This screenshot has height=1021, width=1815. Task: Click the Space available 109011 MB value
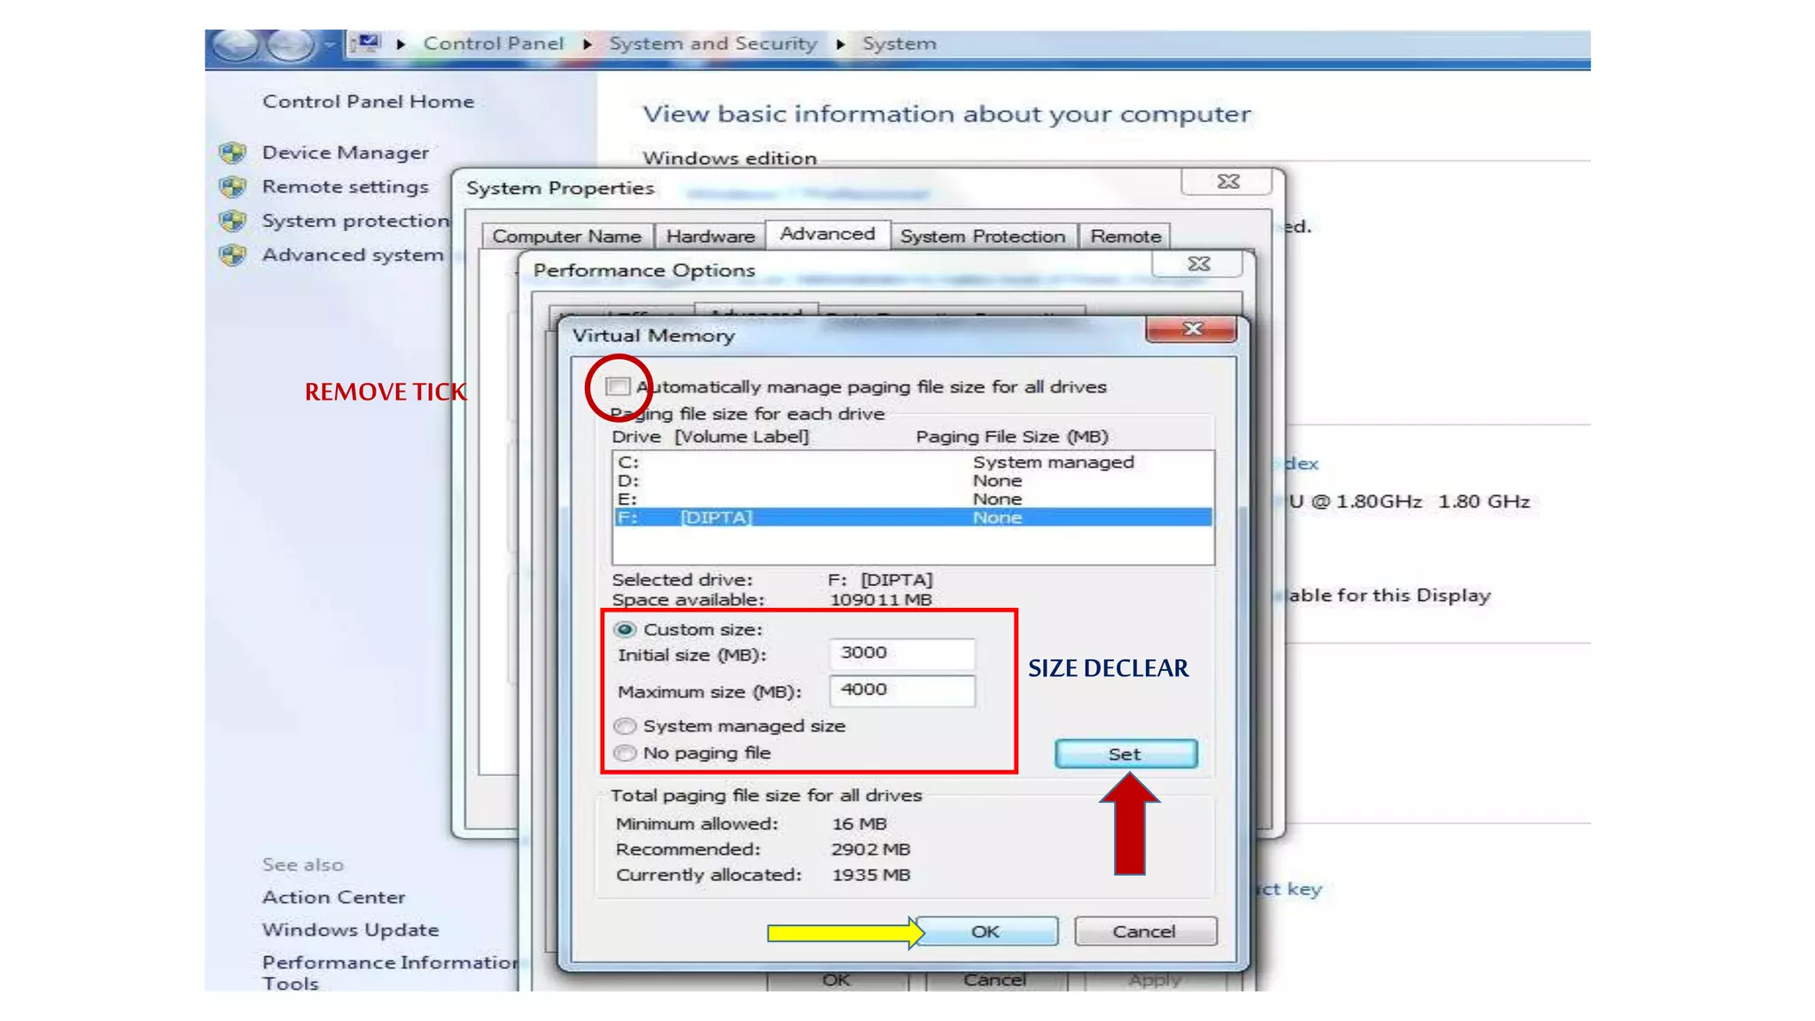coord(881,600)
